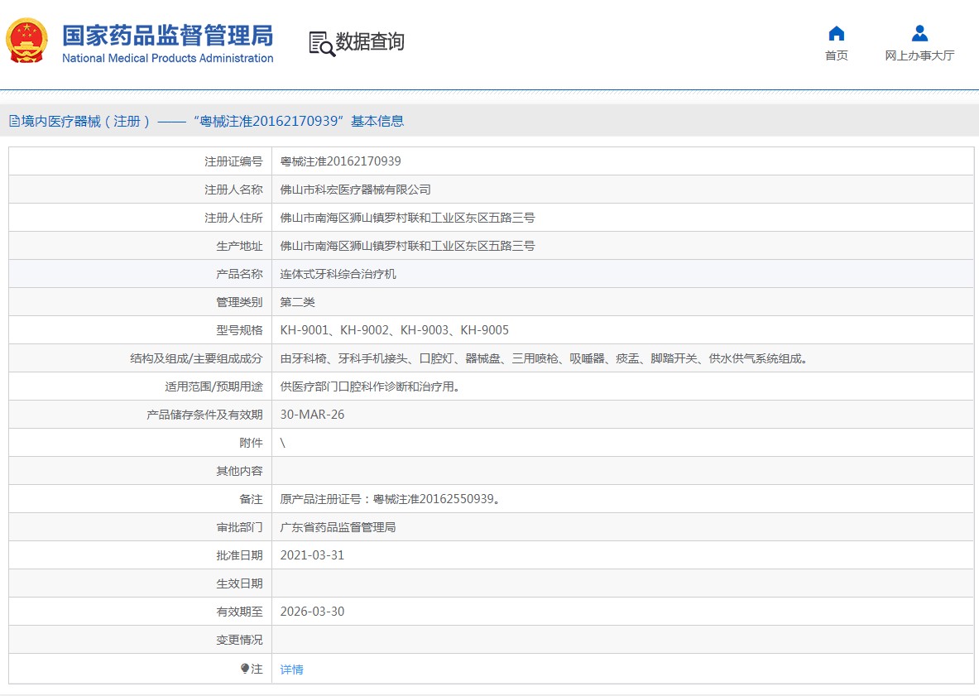Click registrant name 佛山市科宏医疗器械有限公司
The height and width of the screenshot is (696, 979).
coord(355,190)
